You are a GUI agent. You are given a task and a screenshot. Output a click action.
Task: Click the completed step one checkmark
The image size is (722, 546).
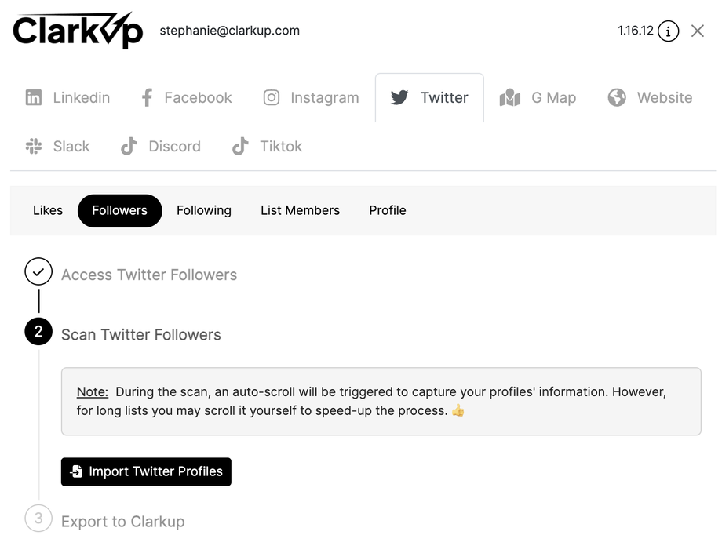38,271
